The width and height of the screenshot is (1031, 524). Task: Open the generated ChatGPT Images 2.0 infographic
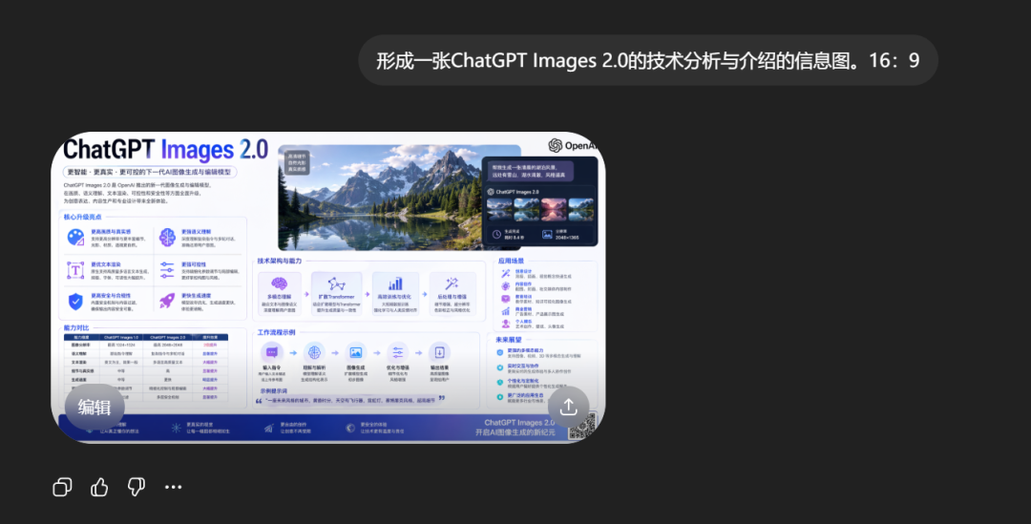[x=328, y=287]
